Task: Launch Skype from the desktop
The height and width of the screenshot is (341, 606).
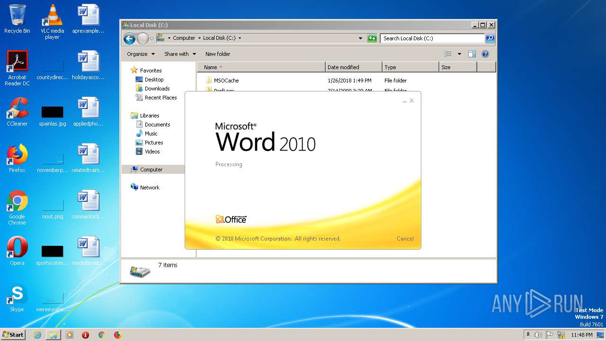Action: click(x=17, y=297)
